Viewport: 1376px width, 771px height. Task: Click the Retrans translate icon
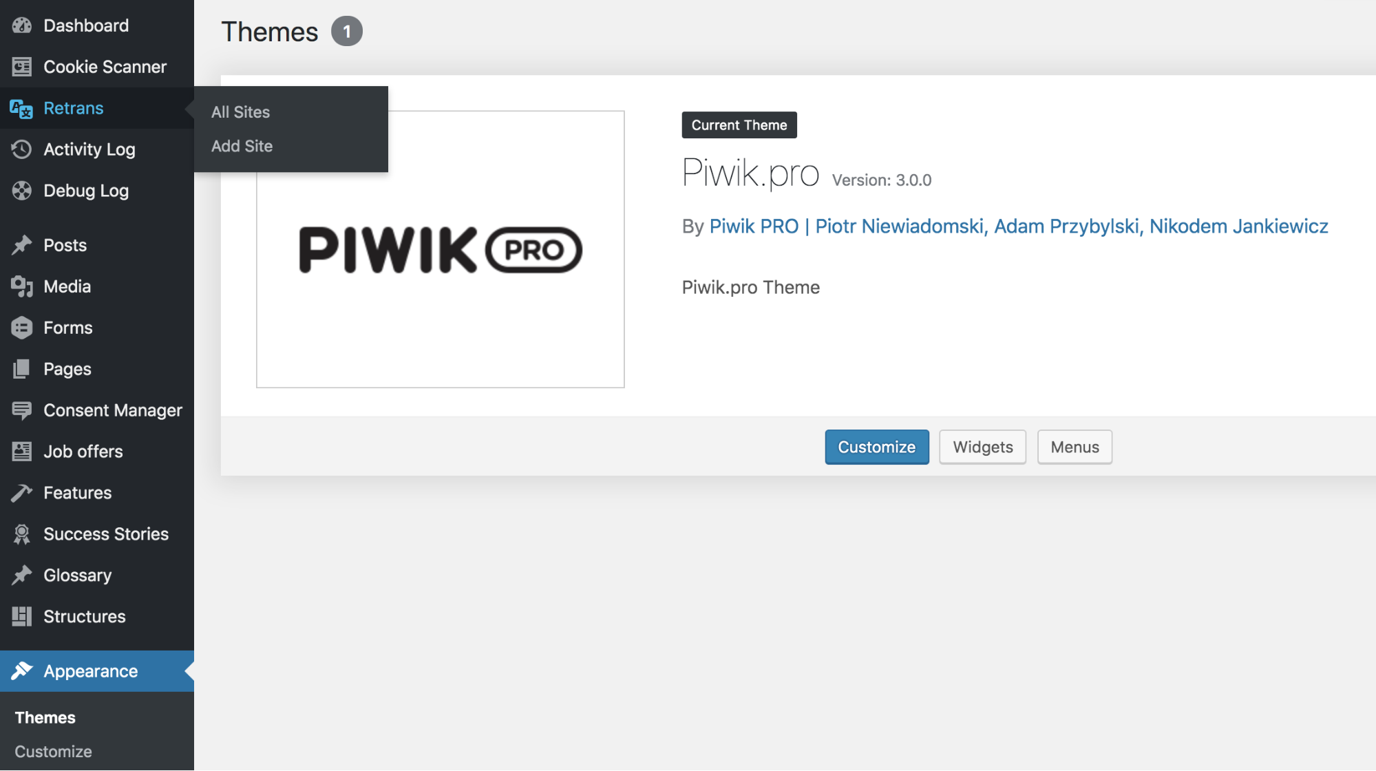coord(21,109)
